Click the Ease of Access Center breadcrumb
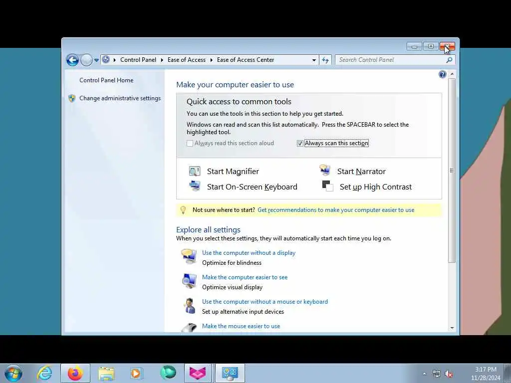 [246, 60]
